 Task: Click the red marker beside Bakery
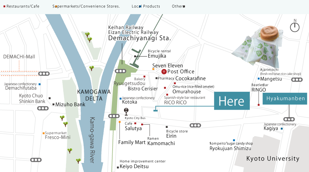point(144,77)
